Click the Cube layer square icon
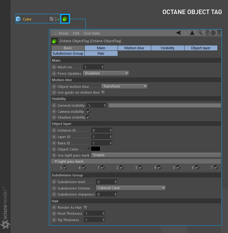228x233 pixels. (x=51, y=19)
